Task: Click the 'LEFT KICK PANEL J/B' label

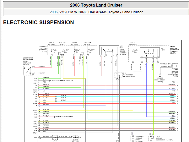Action: [43, 49]
